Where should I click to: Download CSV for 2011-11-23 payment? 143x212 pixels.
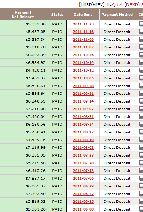tap(141, 24)
